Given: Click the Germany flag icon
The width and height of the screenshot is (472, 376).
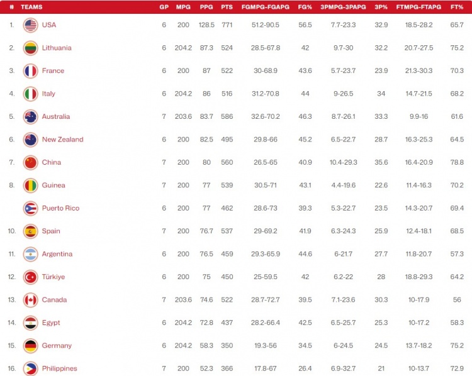Looking at the screenshot, I should tap(31, 346).
